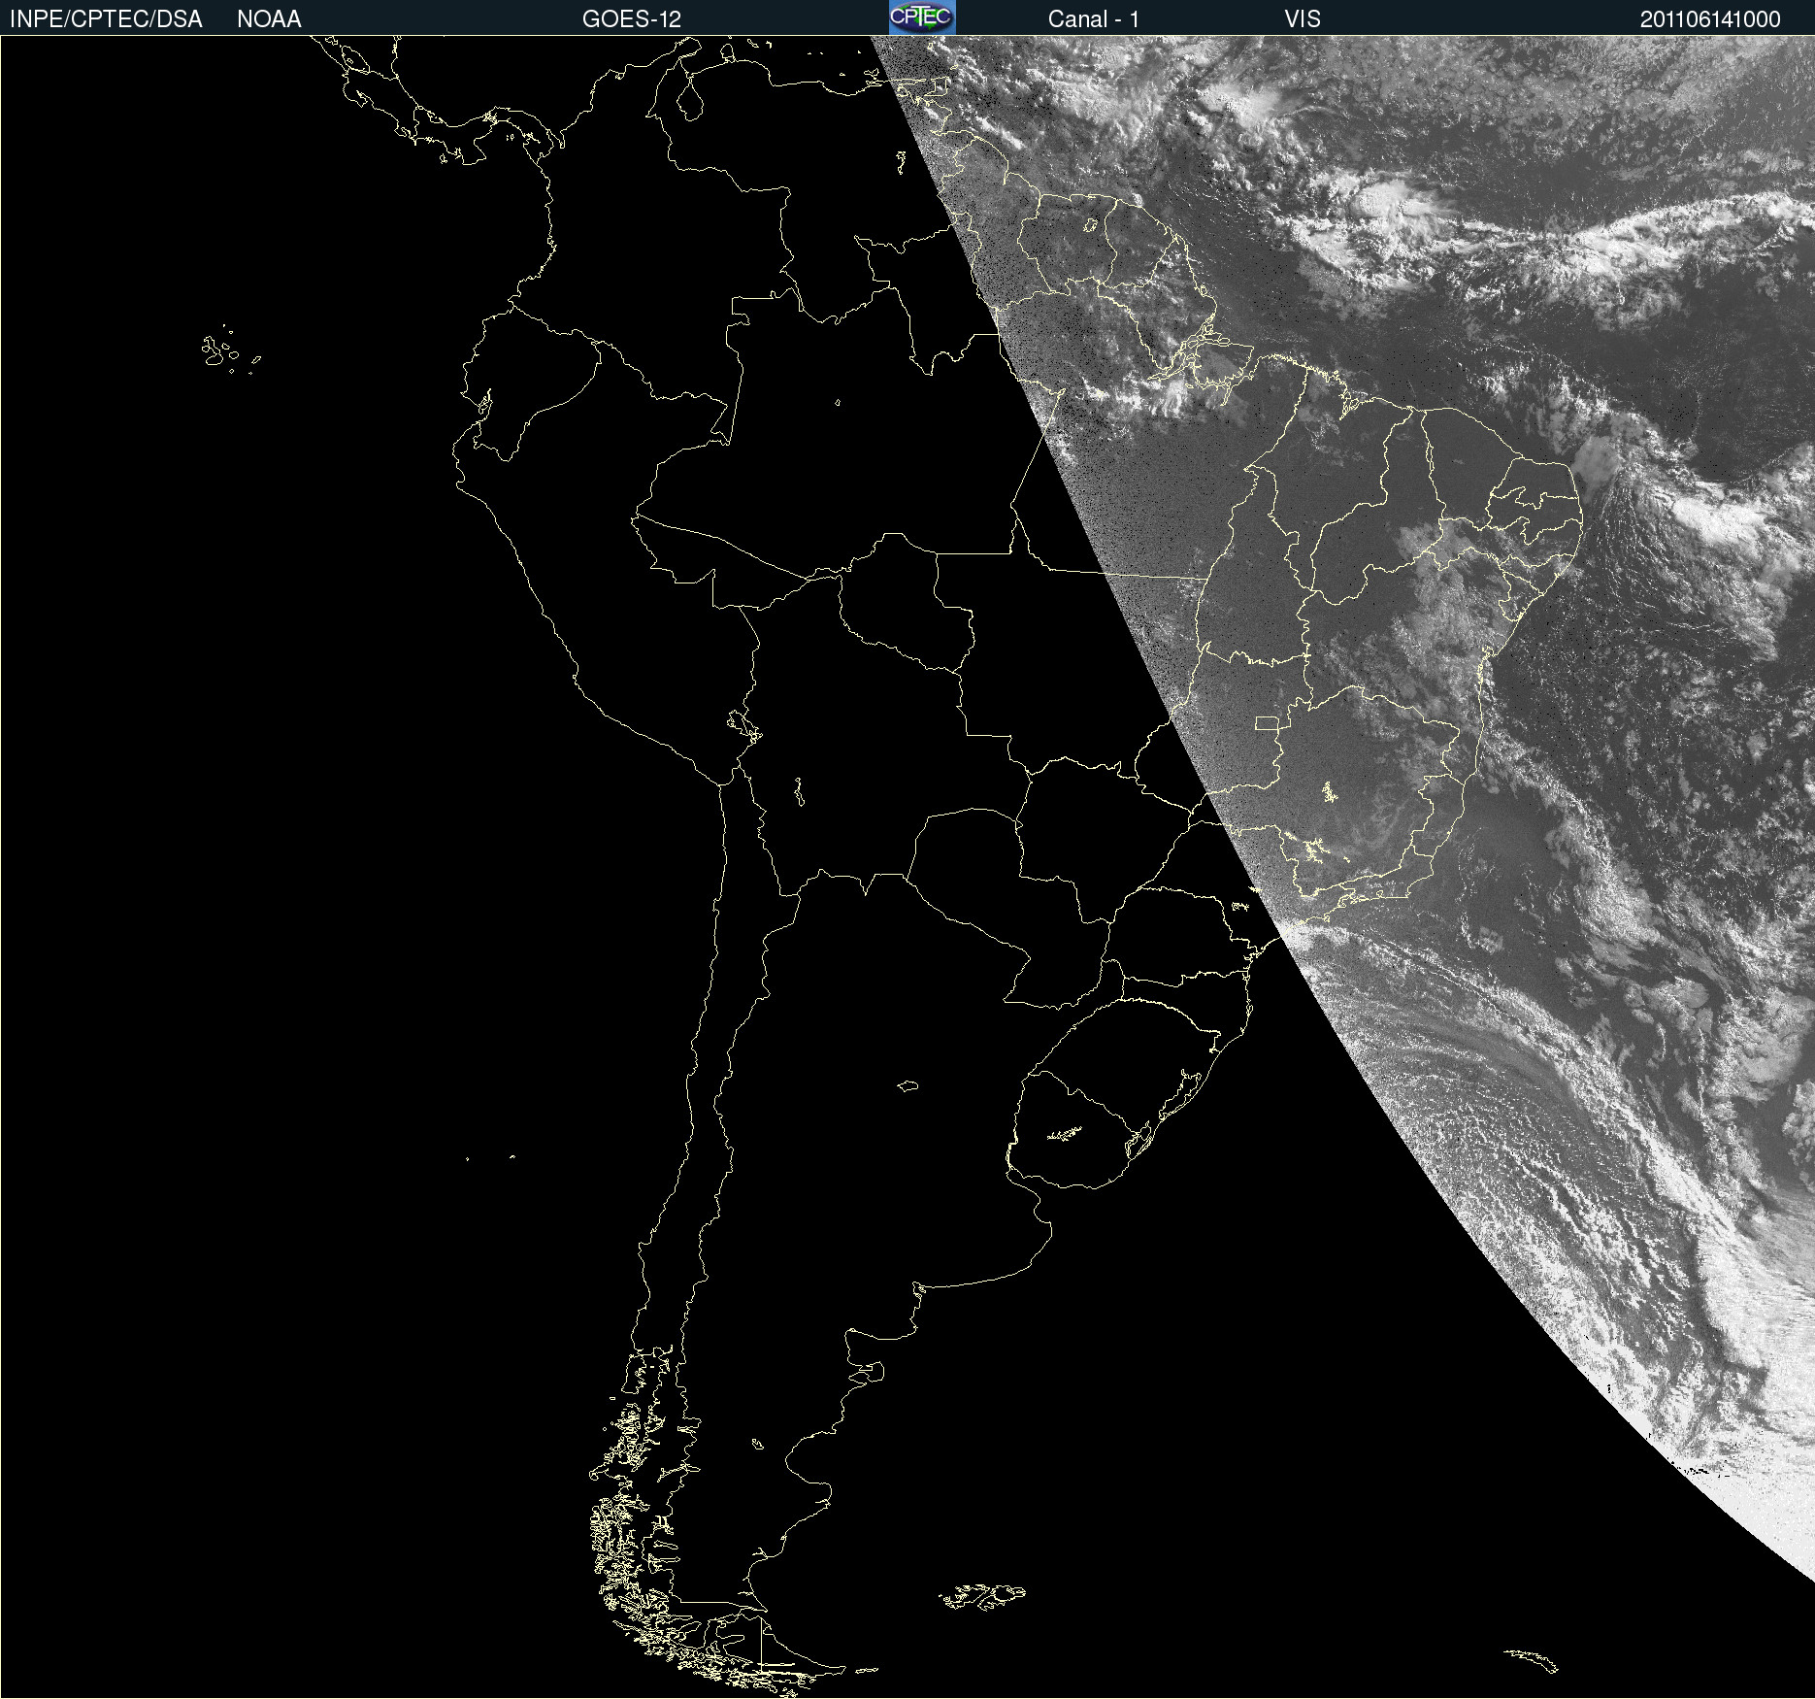Image resolution: width=1815 pixels, height=1699 pixels.
Task: Click the CPTEC logo in header
Action: (x=922, y=17)
